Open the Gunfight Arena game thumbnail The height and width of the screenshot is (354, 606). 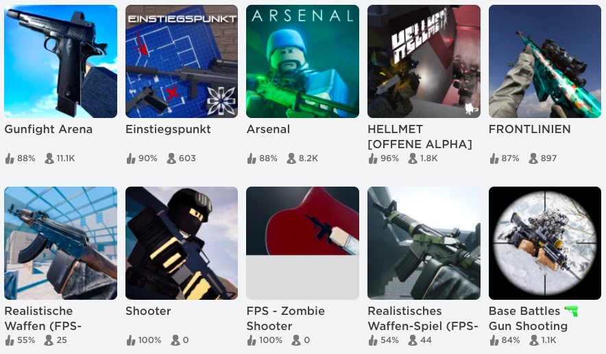click(x=61, y=61)
